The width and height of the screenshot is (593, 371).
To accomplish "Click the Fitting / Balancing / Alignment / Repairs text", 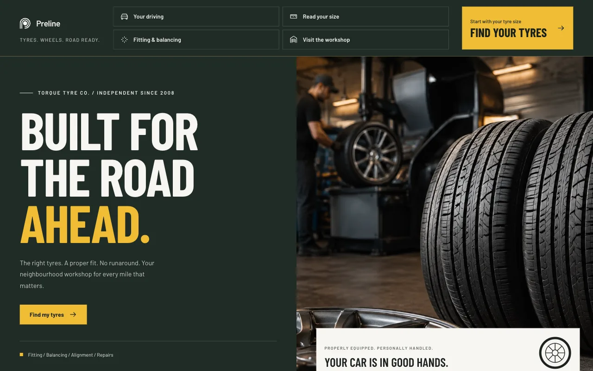I will (70, 355).
